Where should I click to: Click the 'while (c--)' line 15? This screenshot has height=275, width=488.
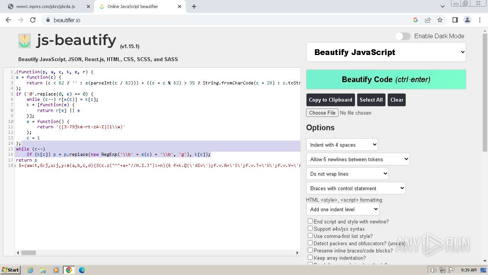click(30, 149)
